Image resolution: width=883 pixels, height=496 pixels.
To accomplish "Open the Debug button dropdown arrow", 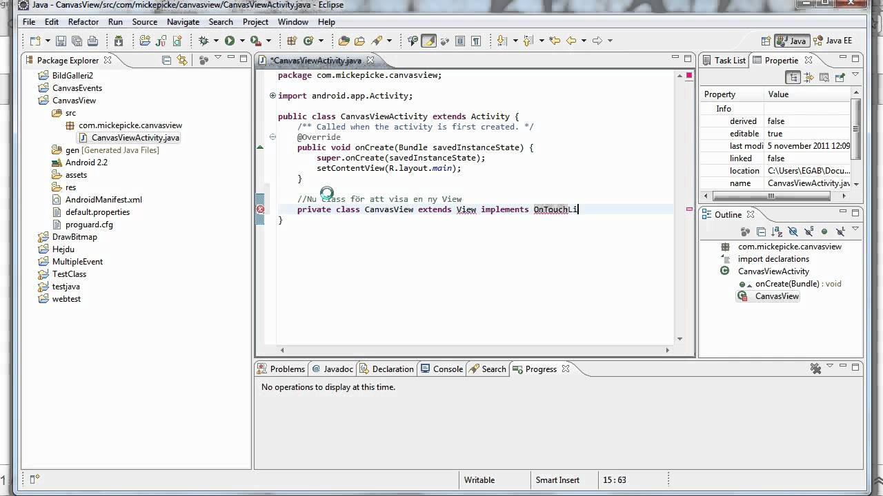I will [x=215, y=41].
